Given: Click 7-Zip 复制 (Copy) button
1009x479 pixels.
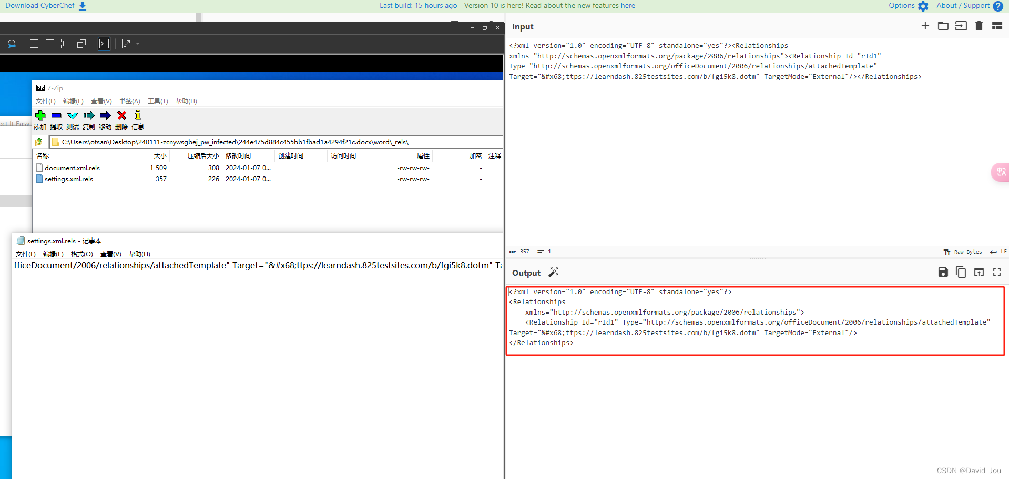Looking at the screenshot, I should coord(89,120).
